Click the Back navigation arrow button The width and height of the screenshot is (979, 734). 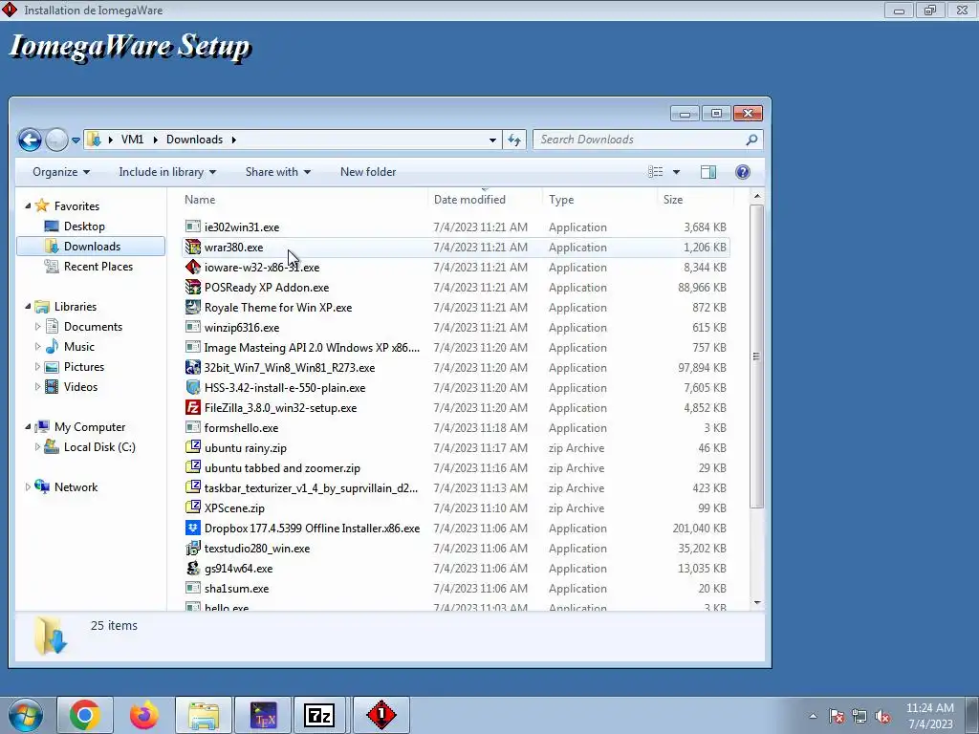pos(30,140)
